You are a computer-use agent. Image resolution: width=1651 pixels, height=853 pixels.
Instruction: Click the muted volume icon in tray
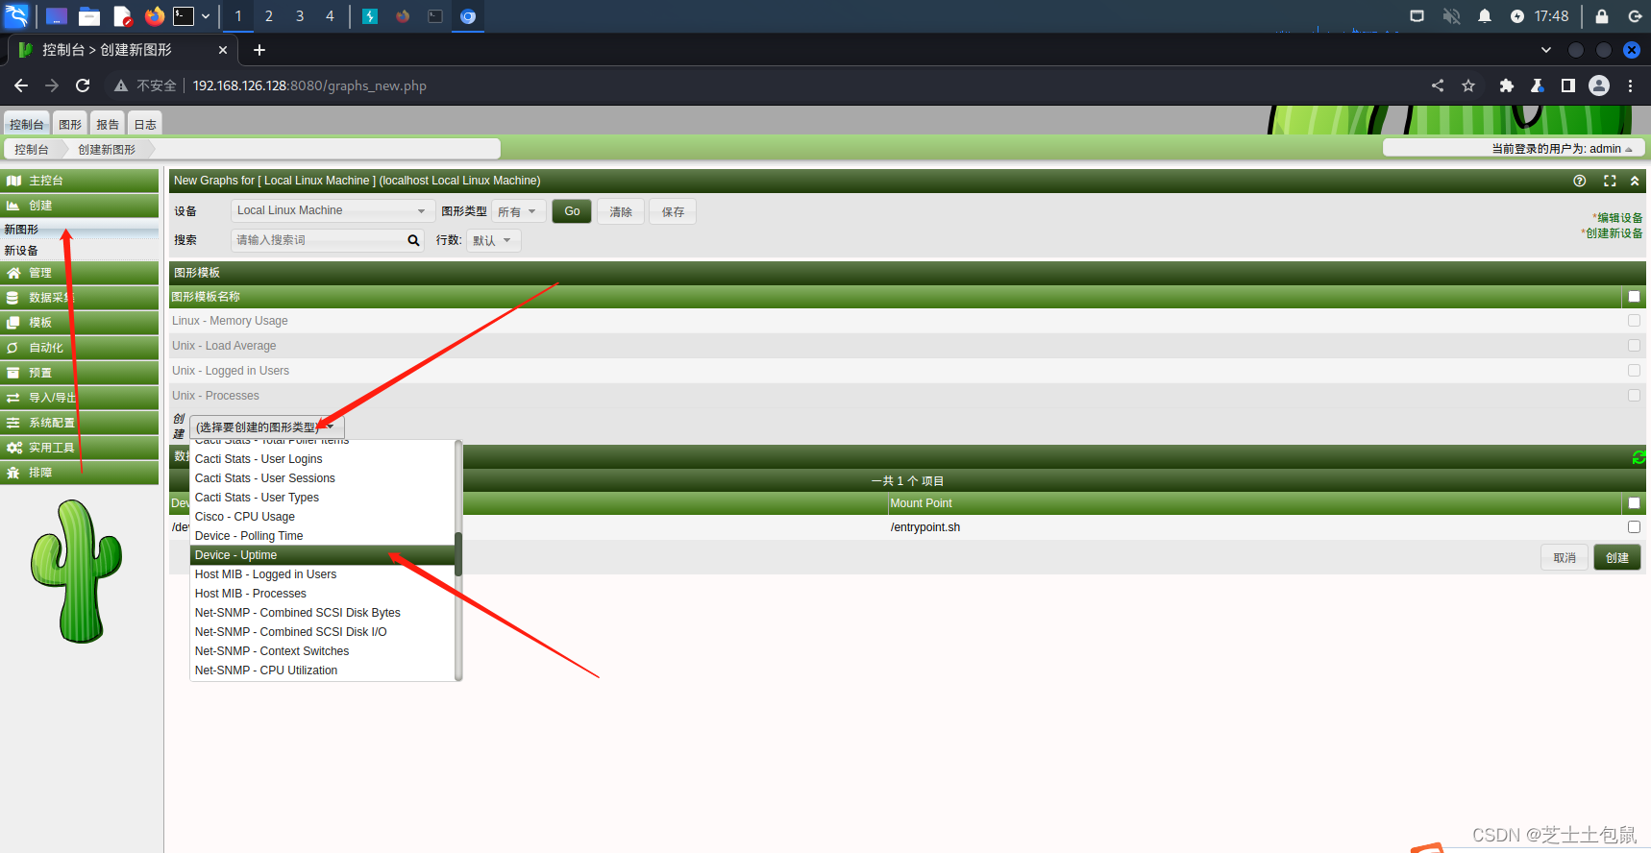click(x=1451, y=16)
